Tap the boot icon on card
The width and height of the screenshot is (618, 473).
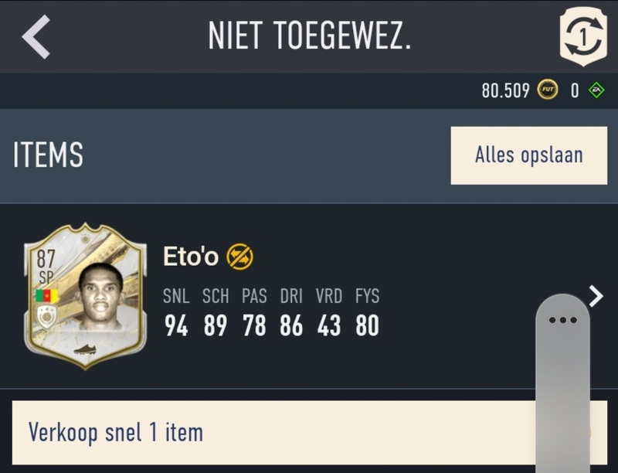(85, 349)
